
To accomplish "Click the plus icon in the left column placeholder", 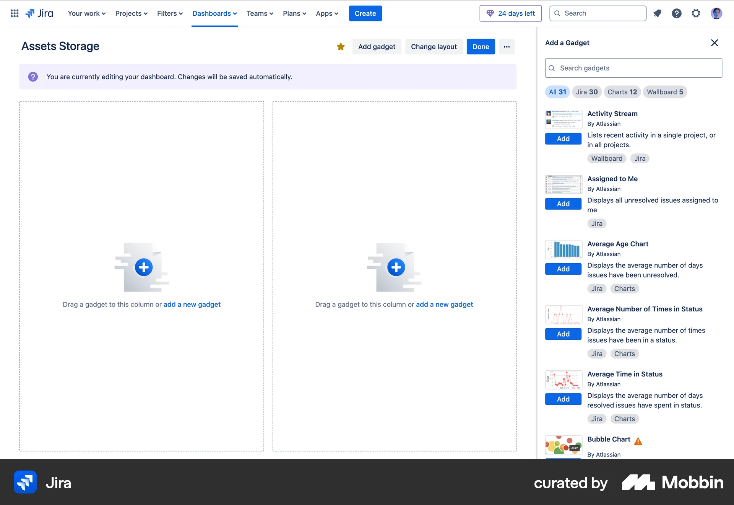I will coord(143,267).
